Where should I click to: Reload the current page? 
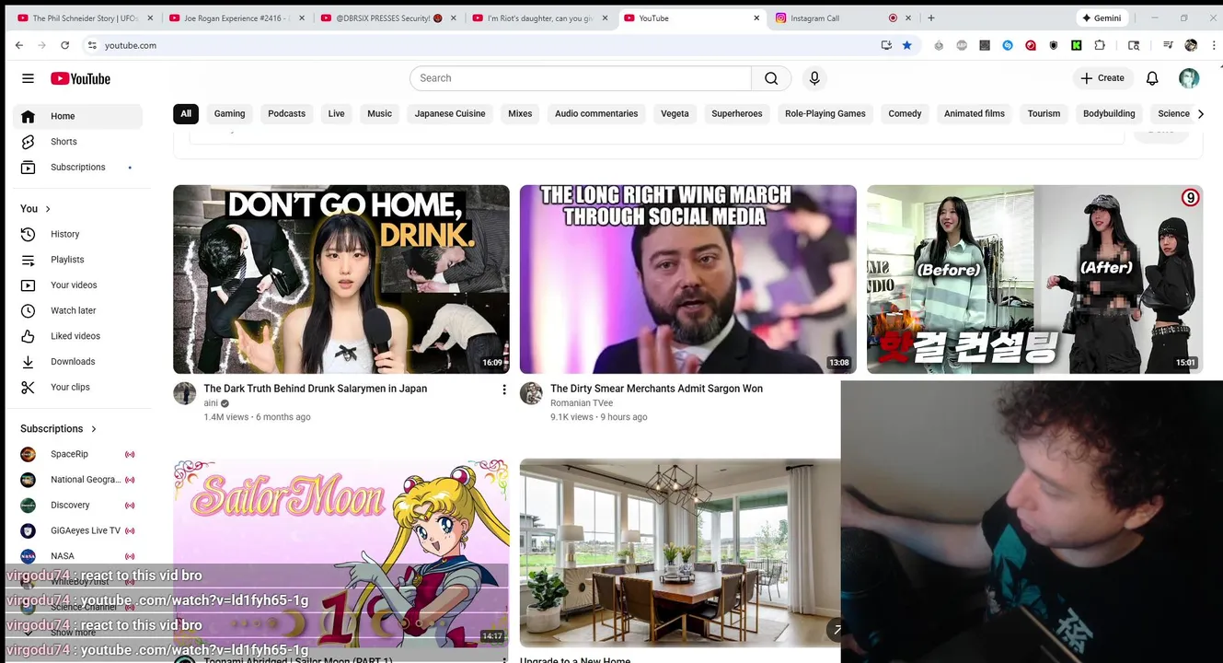click(x=64, y=45)
